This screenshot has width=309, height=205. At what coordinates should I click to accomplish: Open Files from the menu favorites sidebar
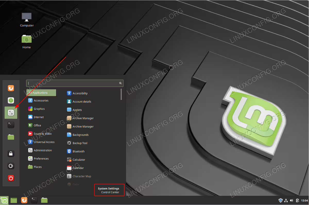[11, 137]
